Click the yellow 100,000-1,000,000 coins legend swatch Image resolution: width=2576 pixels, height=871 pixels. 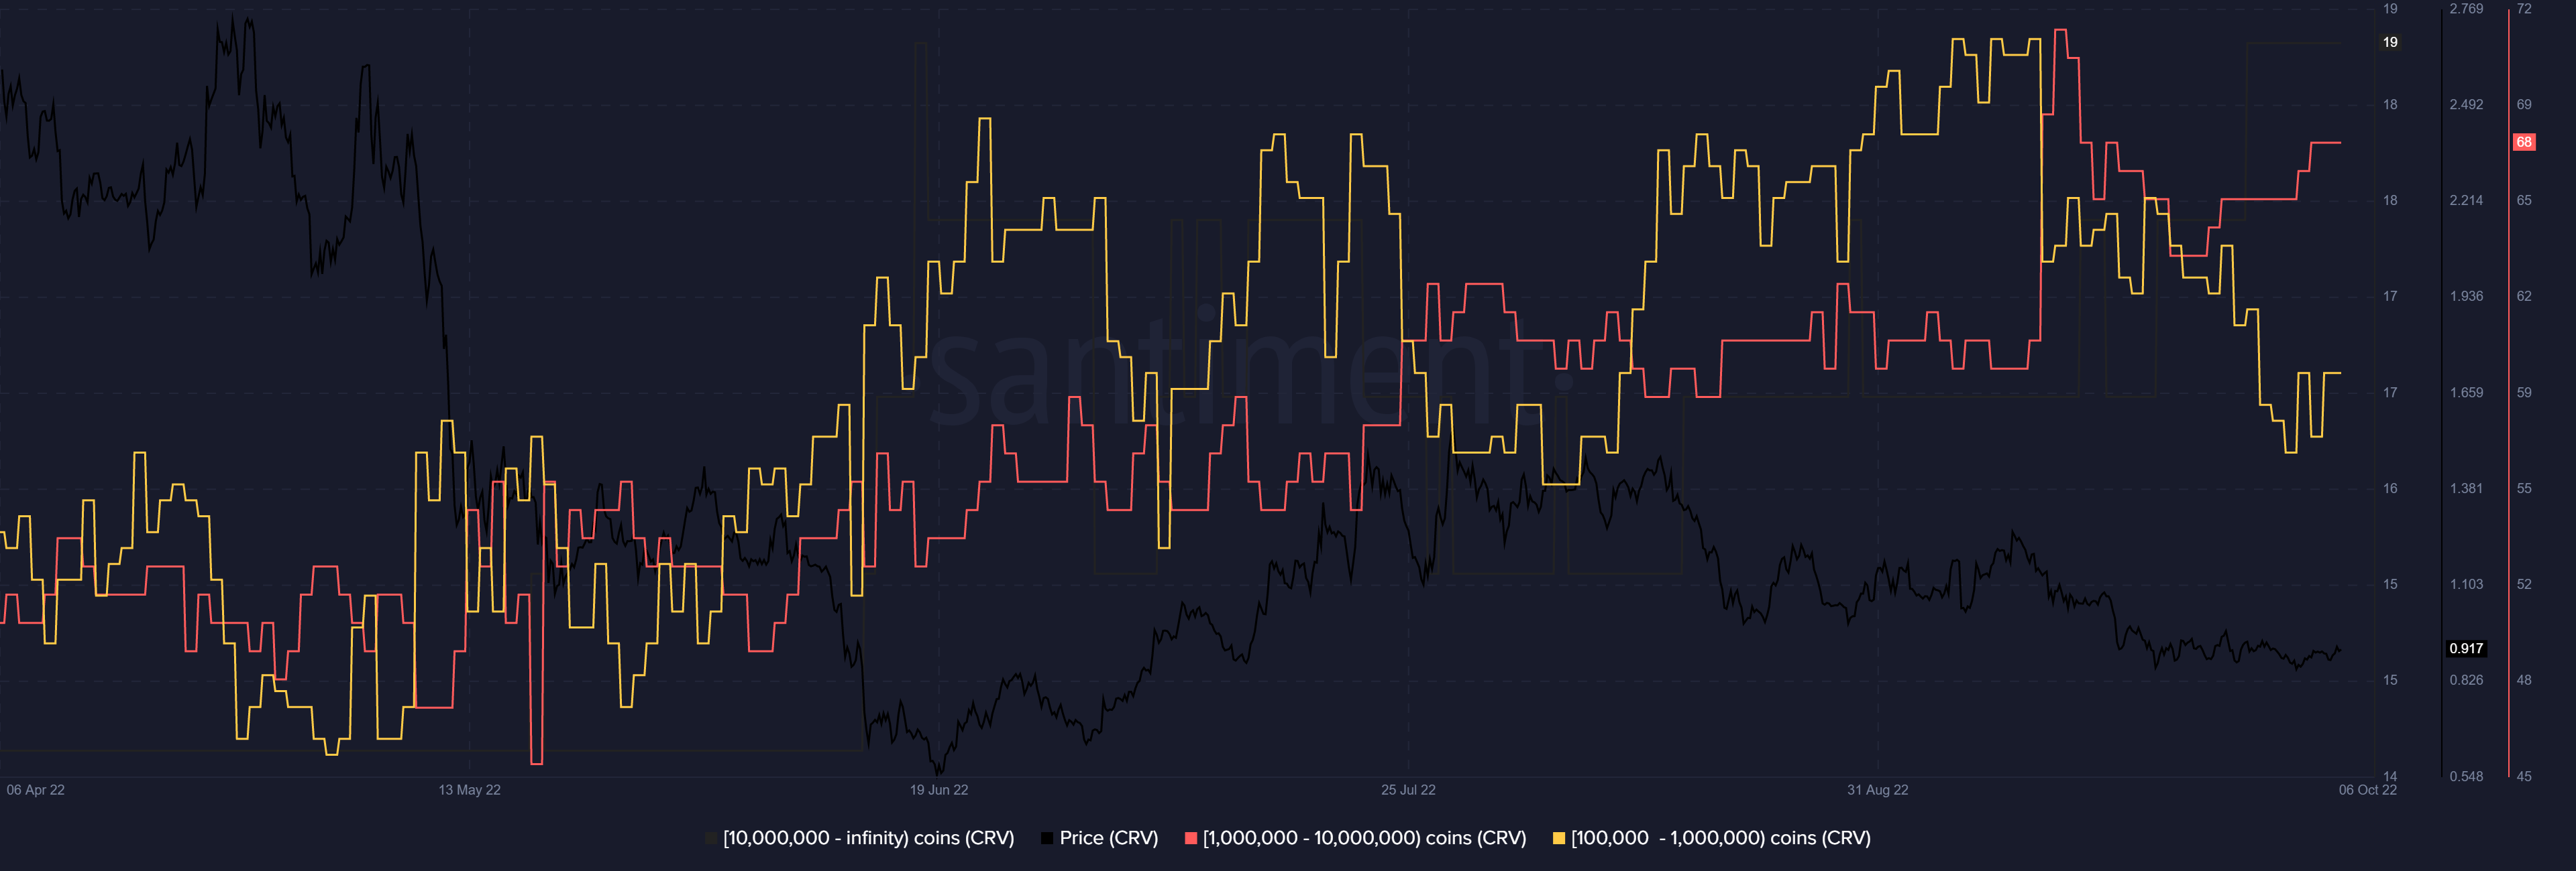pyautogui.click(x=1558, y=838)
